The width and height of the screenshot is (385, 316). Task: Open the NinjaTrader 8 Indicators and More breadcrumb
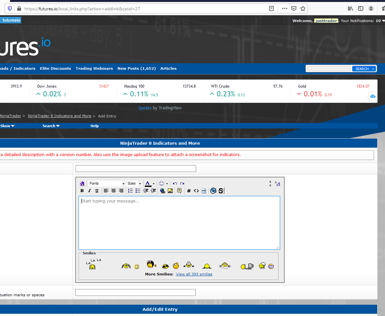click(x=59, y=116)
